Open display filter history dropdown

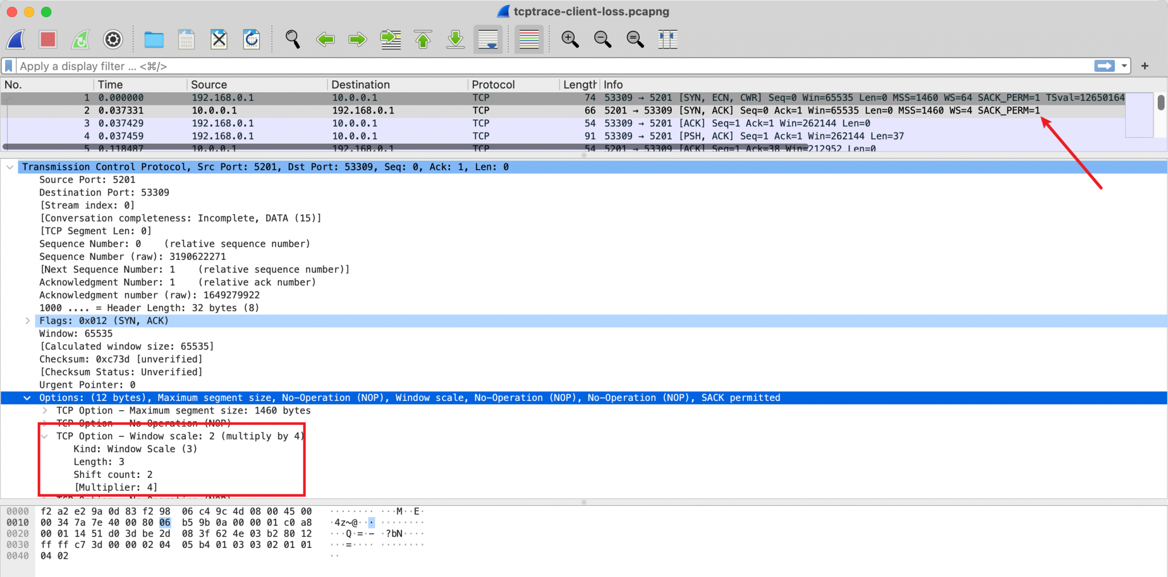click(1124, 66)
